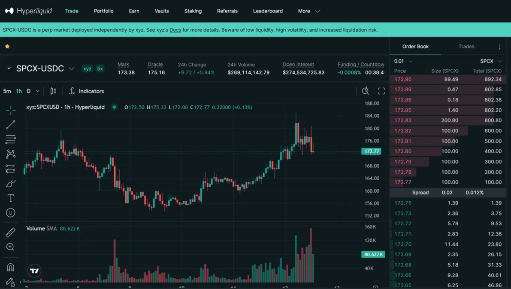Open the Docs link in the banner
Viewport: 511px width, 289px height.
[x=175, y=30]
